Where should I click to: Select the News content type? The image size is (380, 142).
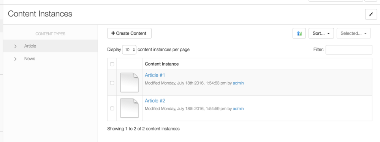[x=30, y=59]
